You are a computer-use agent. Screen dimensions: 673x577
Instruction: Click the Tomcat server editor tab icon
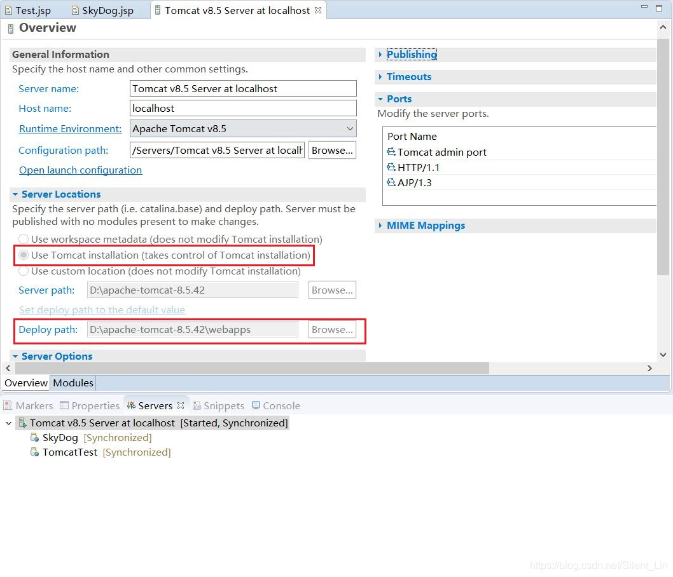point(158,10)
